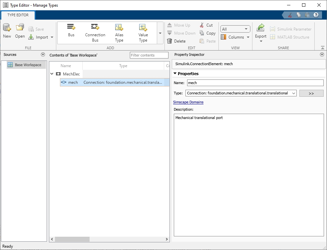Click Move Up in Edit group
Screen dimensions: 327x250
click(179, 25)
